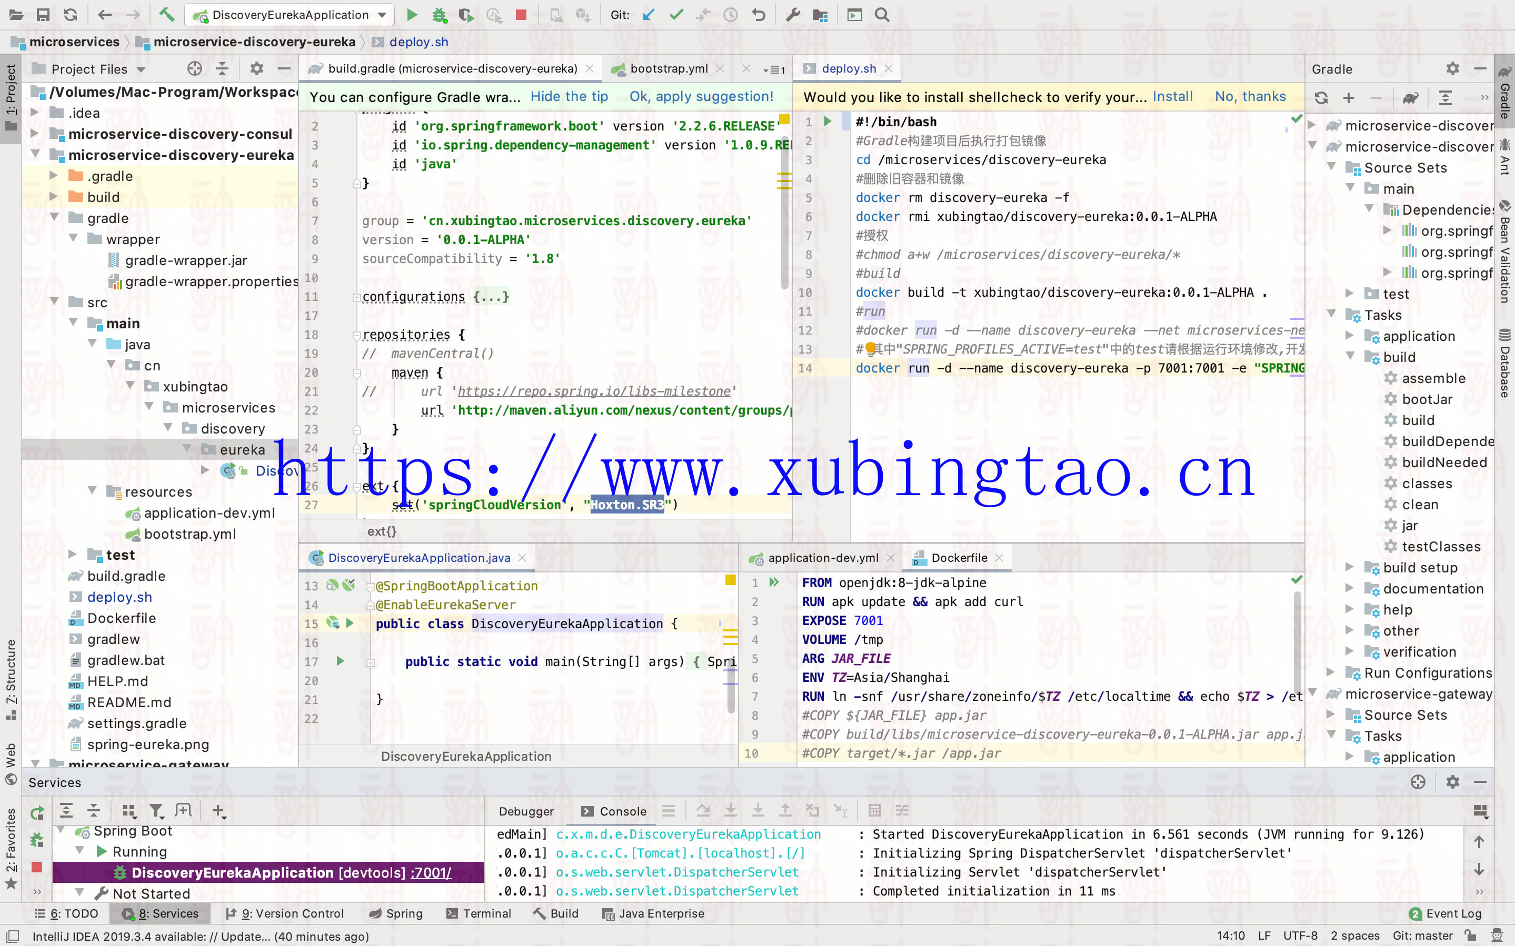Open Project Structure icon
Image resolution: width=1515 pixels, height=946 pixels.
click(x=820, y=15)
